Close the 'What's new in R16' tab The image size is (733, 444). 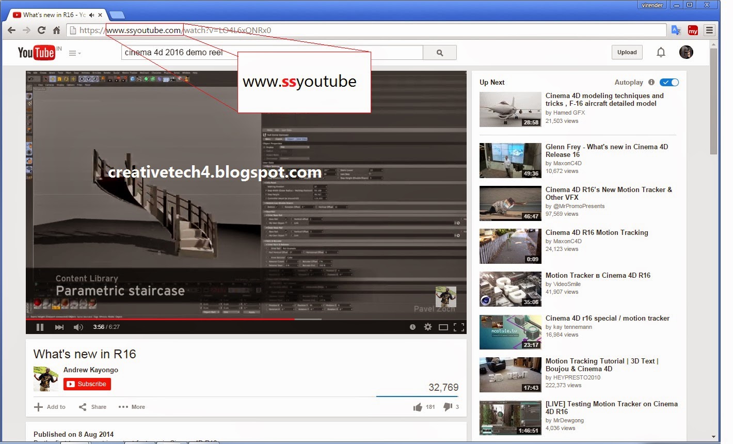point(100,15)
